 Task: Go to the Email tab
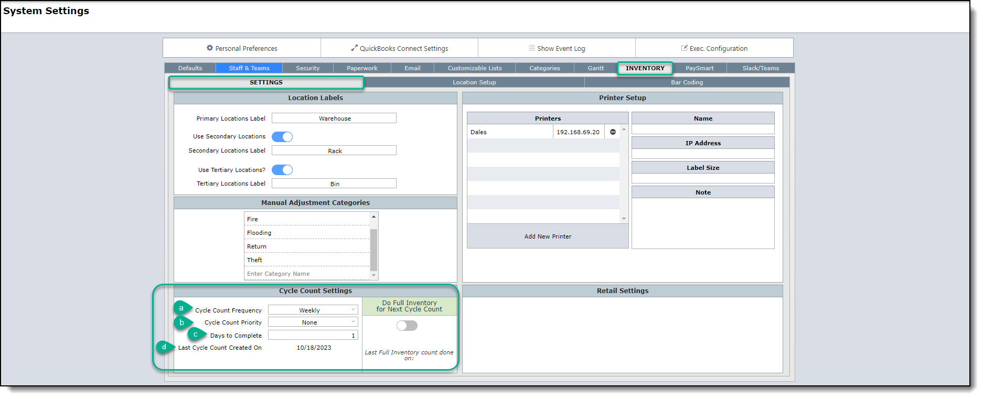click(x=412, y=68)
